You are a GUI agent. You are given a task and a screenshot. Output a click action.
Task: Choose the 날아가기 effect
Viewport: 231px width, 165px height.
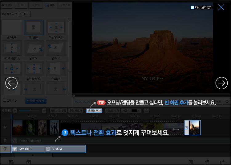point(56,48)
